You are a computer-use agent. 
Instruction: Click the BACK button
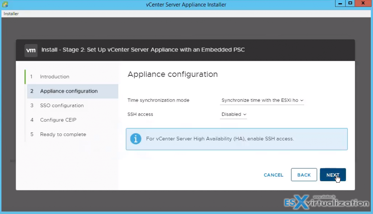click(x=304, y=175)
